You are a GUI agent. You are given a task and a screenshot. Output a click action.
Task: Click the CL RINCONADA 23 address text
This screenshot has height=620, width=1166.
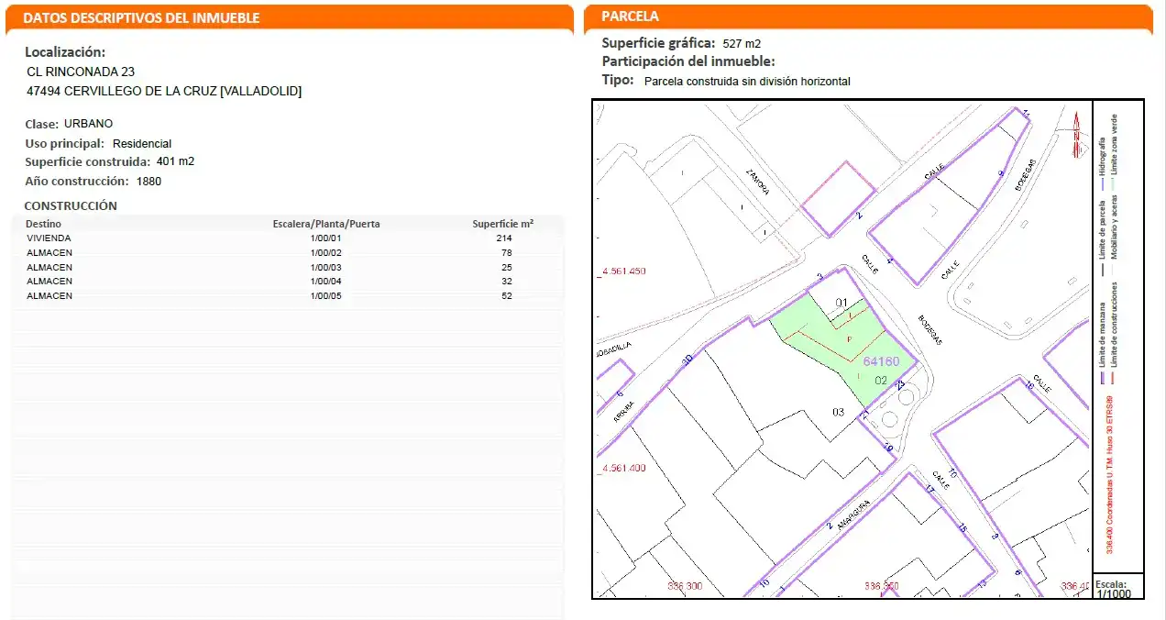(x=81, y=72)
